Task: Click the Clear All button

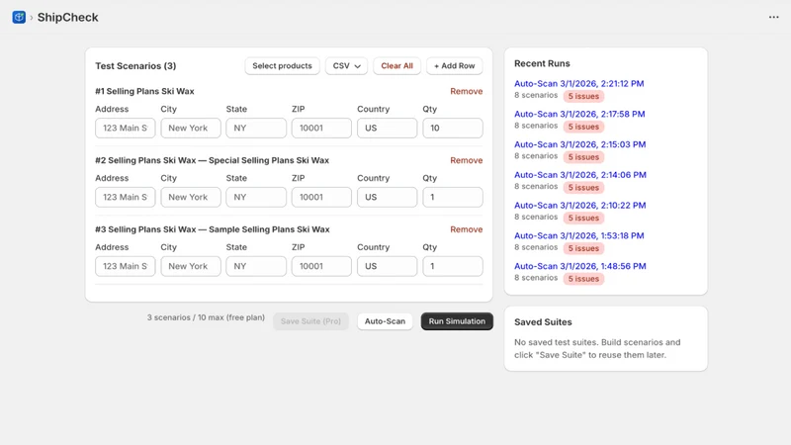Action: (x=397, y=66)
